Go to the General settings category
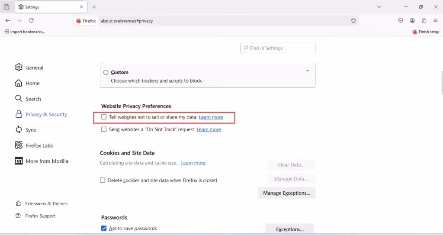The width and height of the screenshot is (443, 235). pos(34,68)
